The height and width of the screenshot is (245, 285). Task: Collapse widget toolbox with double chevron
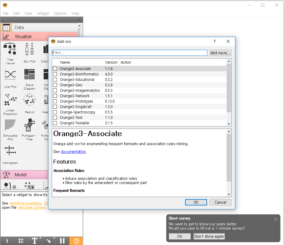[x=79, y=20]
